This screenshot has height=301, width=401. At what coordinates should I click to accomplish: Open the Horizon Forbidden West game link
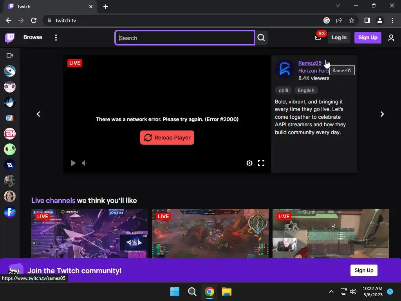coord(314,71)
